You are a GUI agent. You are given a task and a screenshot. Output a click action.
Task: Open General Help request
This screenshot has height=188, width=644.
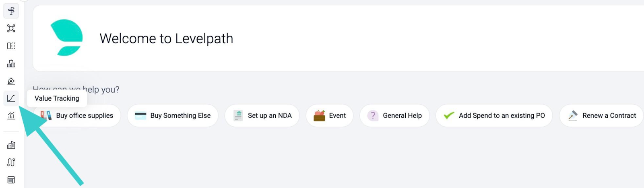(394, 115)
